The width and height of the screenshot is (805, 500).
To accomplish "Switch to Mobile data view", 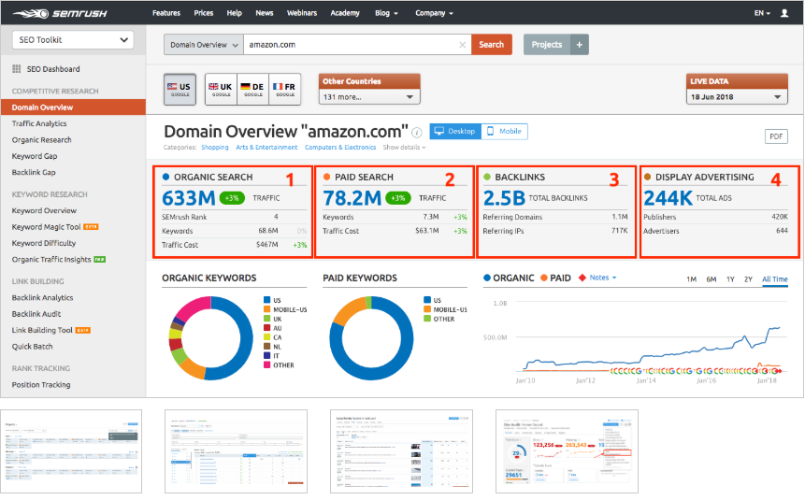I will coord(504,132).
